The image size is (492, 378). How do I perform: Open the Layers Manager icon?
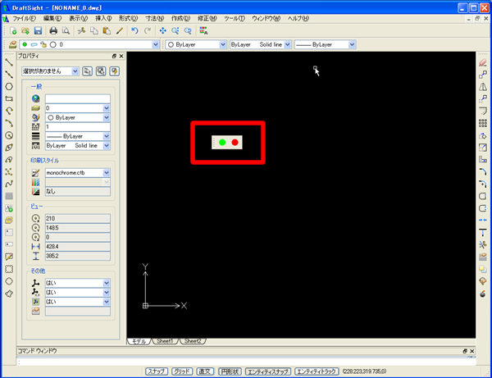click(x=12, y=44)
